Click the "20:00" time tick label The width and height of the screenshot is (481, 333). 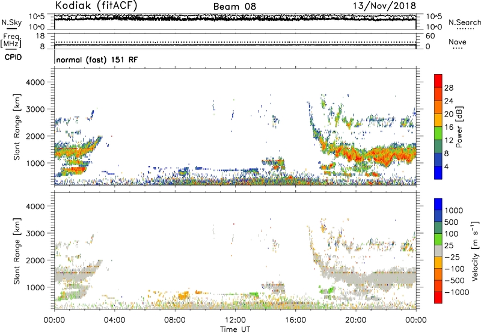tap(355, 320)
